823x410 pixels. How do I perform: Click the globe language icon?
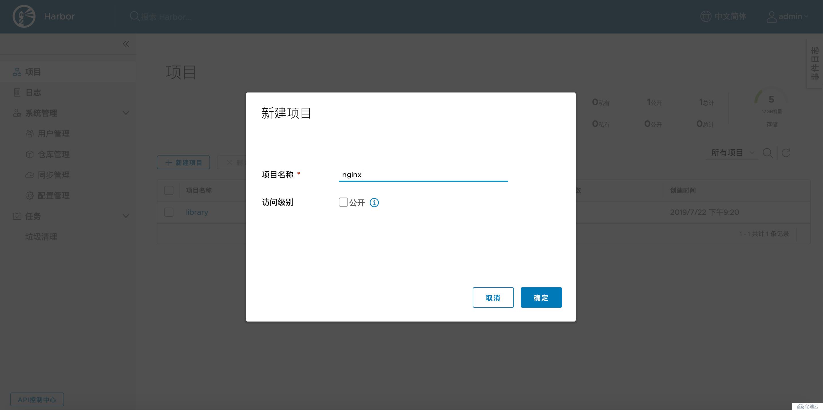click(705, 16)
